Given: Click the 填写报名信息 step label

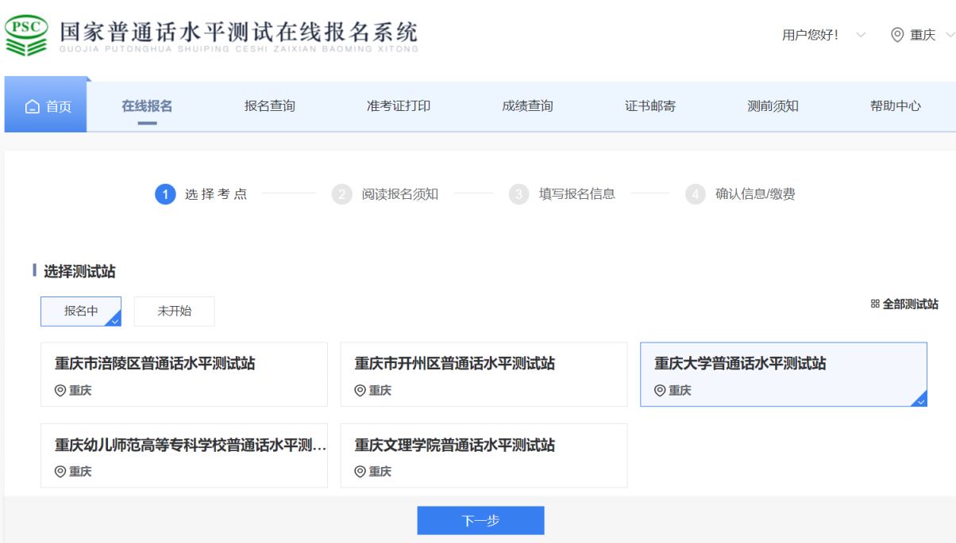Looking at the screenshot, I should click(x=577, y=194).
